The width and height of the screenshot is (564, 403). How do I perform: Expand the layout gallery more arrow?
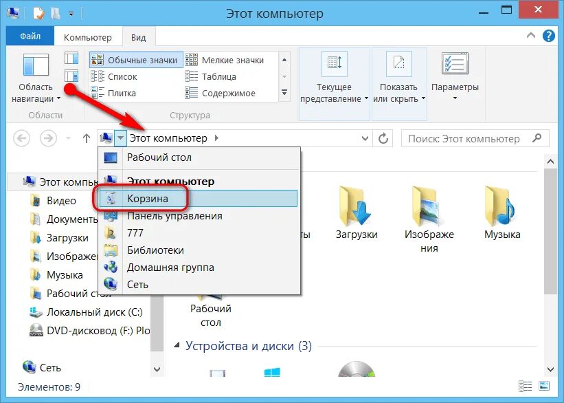[284, 93]
